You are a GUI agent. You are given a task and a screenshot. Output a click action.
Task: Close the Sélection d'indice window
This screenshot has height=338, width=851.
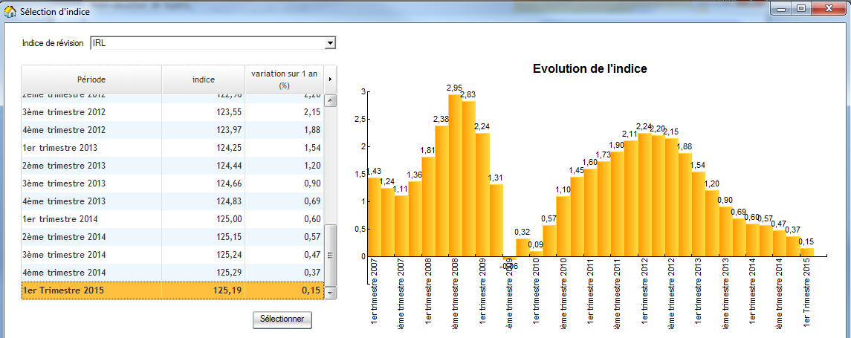click(829, 9)
